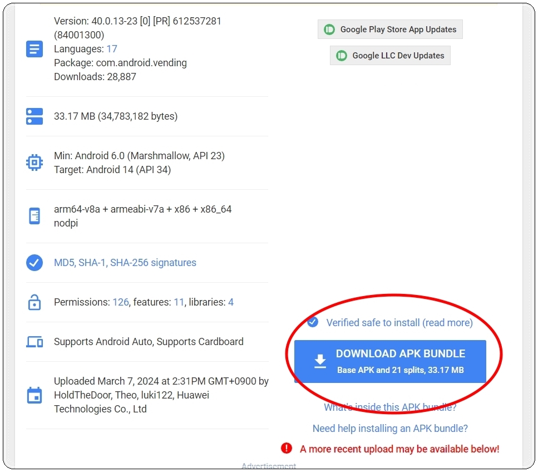The width and height of the screenshot is (538, 472).
Task: Click Base APK and 21 splits subtitle
Action: point(401,370)
